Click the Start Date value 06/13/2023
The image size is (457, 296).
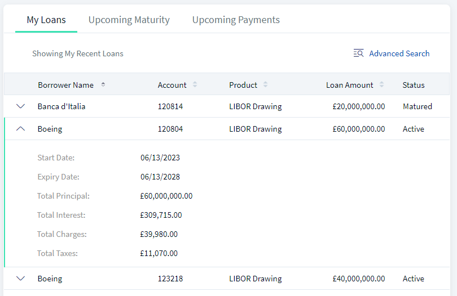pos(160,158)
